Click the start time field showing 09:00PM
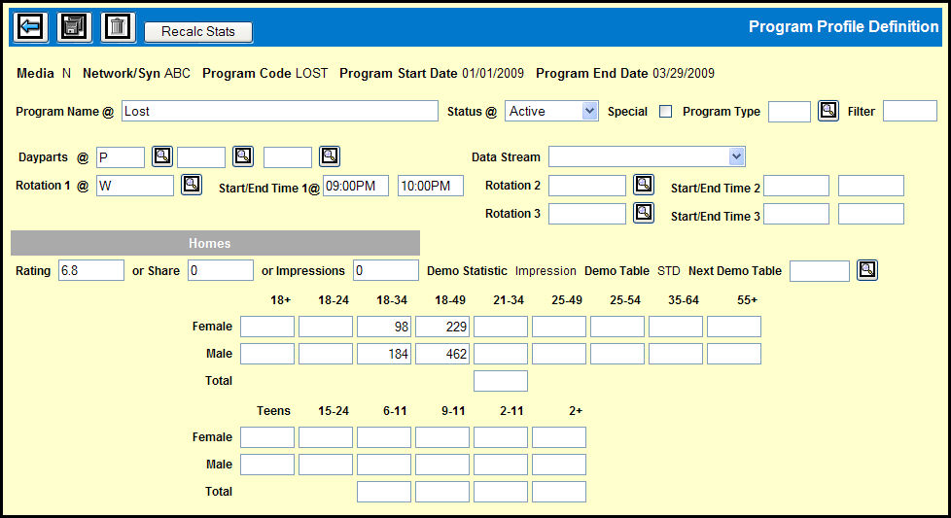This screenshot has height=518, width=951. [356, 186]
